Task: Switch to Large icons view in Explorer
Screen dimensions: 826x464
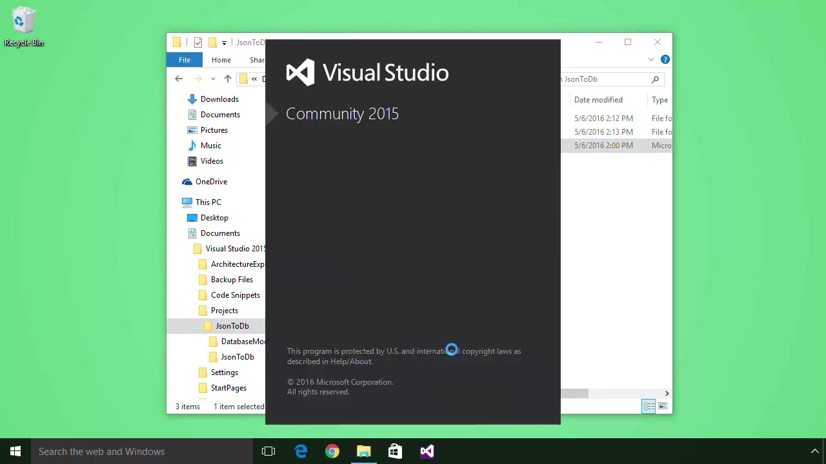Action: pyautogui.click(x=663, y=406)
